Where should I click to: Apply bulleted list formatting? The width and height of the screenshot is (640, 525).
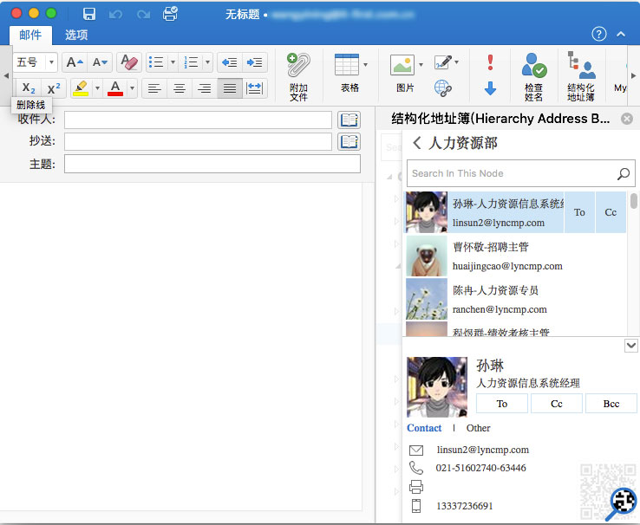pyautogui.click(x=156, y=62)
